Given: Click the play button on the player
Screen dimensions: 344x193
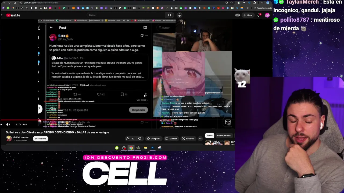Looking at the screenshot, I should point(1,124).
